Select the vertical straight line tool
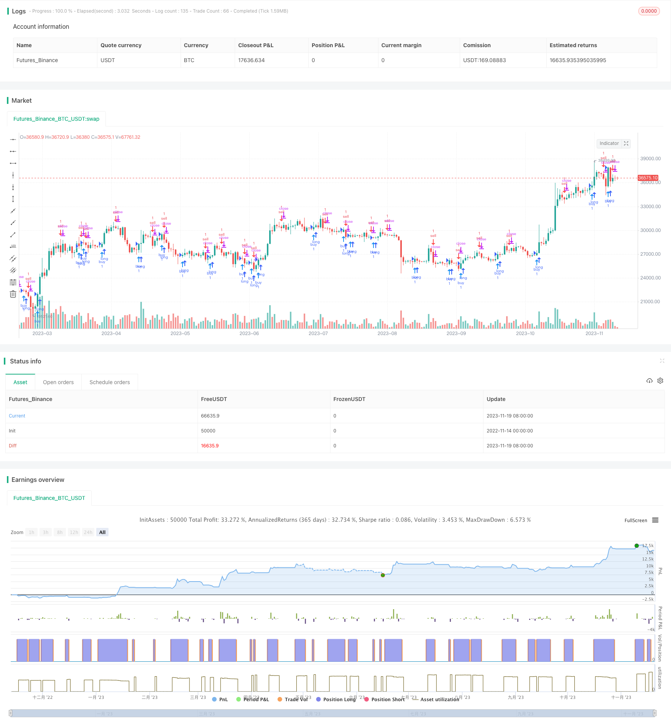This screenshot has height=728, width=671. click(x=13, y=175)
